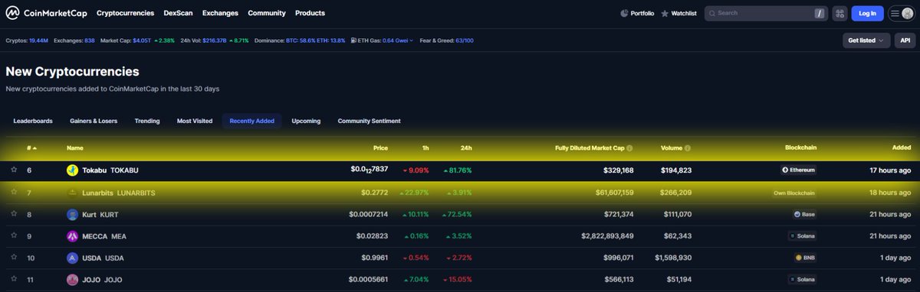Image resolution: width=920 pixels, height=292 pixels.
Task: Click the Tokabu coin logo
Action: coord(72,170)
